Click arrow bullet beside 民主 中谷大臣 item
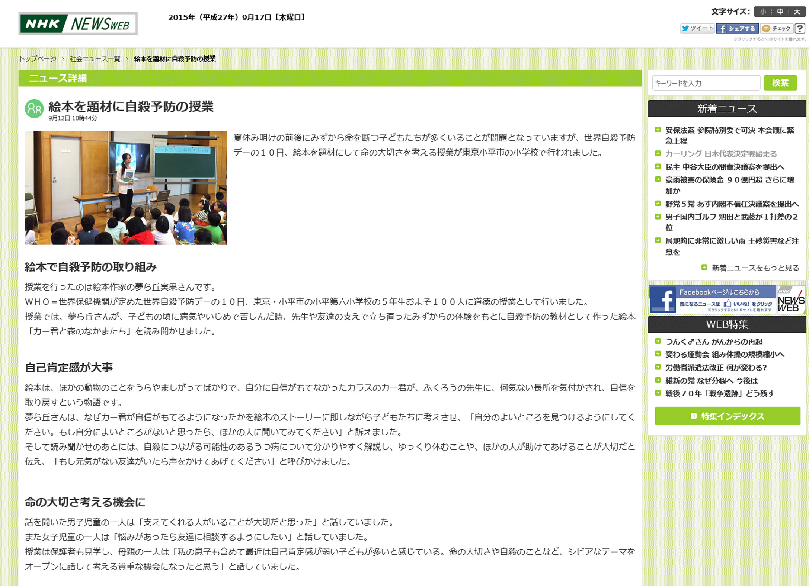The image size is (809, 586). point(658,167)
